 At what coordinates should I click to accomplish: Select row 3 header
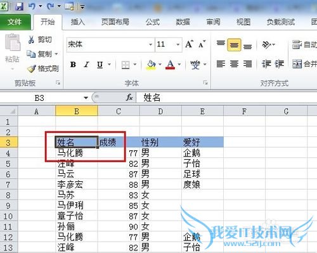pos(8,143)
